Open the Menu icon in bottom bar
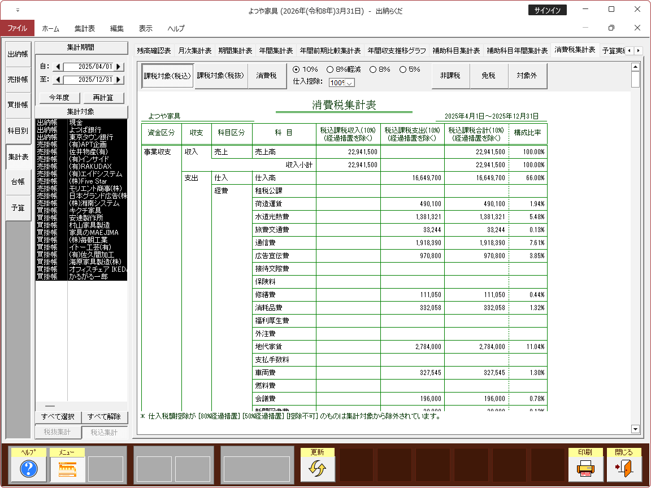This screenshot has height=488, width=651. pyautogui.click(x=67, y=468)
